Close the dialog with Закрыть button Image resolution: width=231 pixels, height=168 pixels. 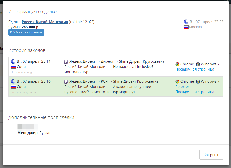(x=211, y=155)
